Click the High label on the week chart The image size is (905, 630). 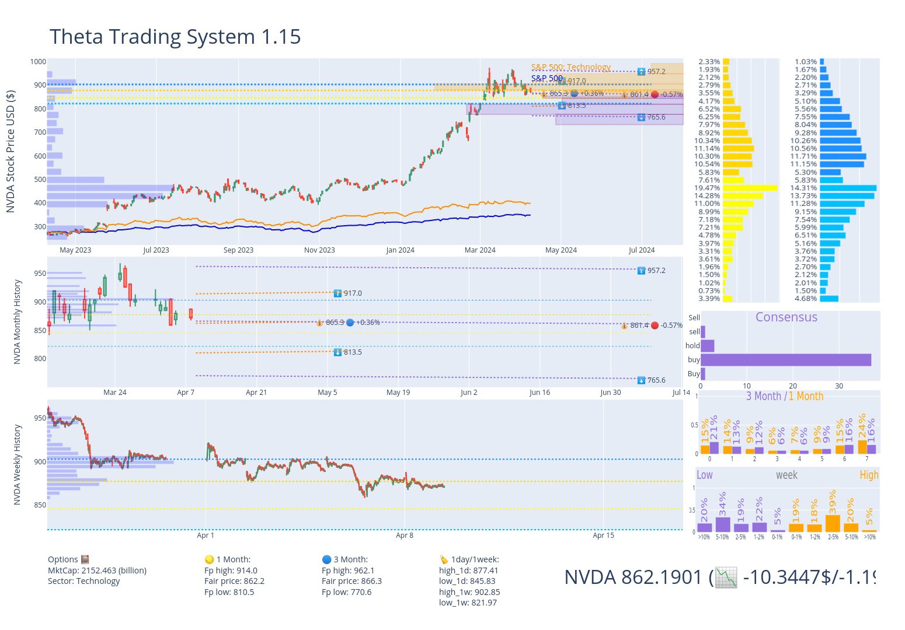[x=869, y=475]
